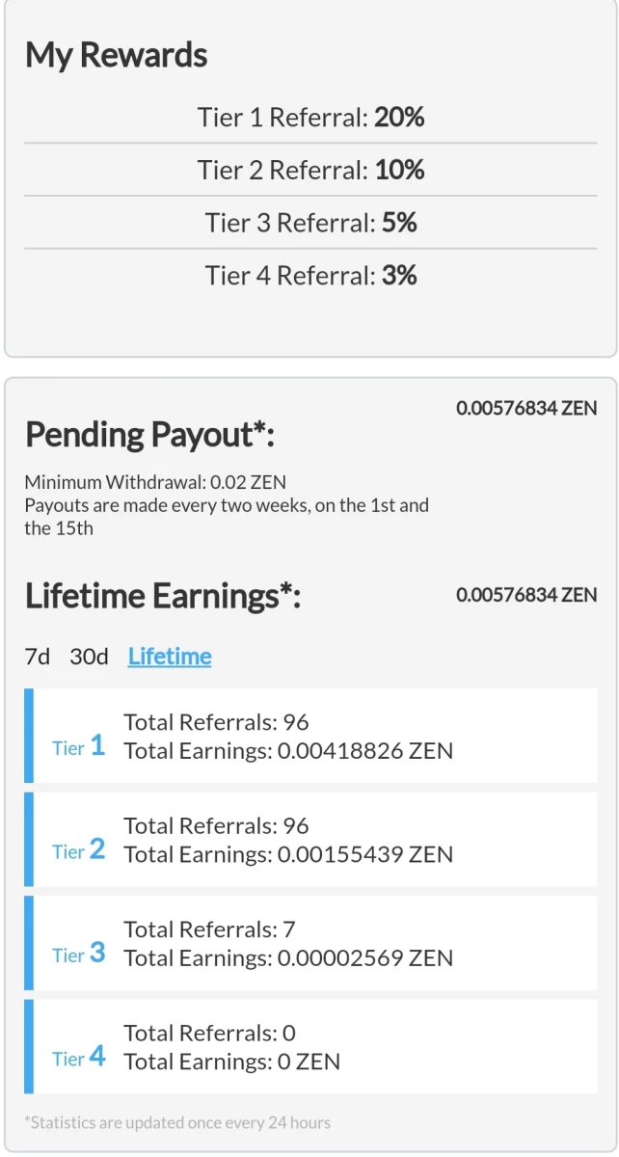
Task: Click the Tier 3 label
Action: point(78,954)
